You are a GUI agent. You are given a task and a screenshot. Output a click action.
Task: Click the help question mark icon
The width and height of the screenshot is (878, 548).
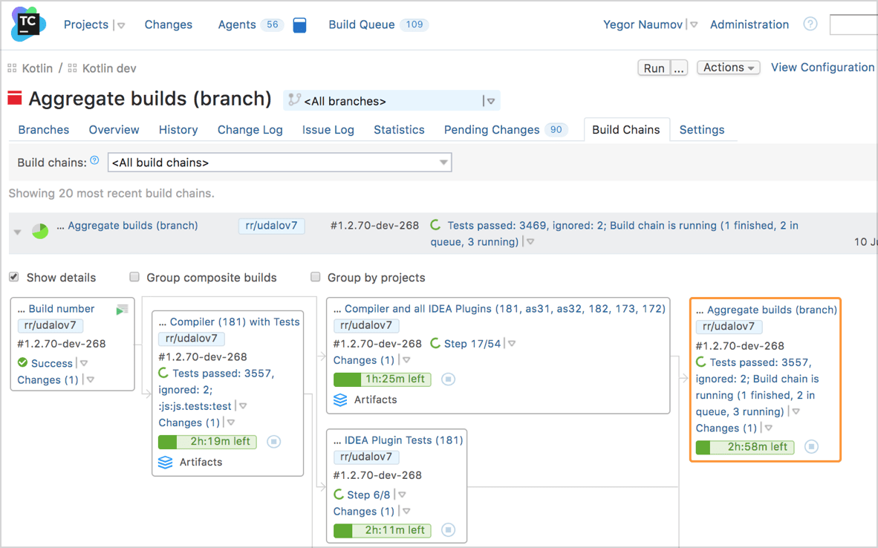tap(810, 25)
